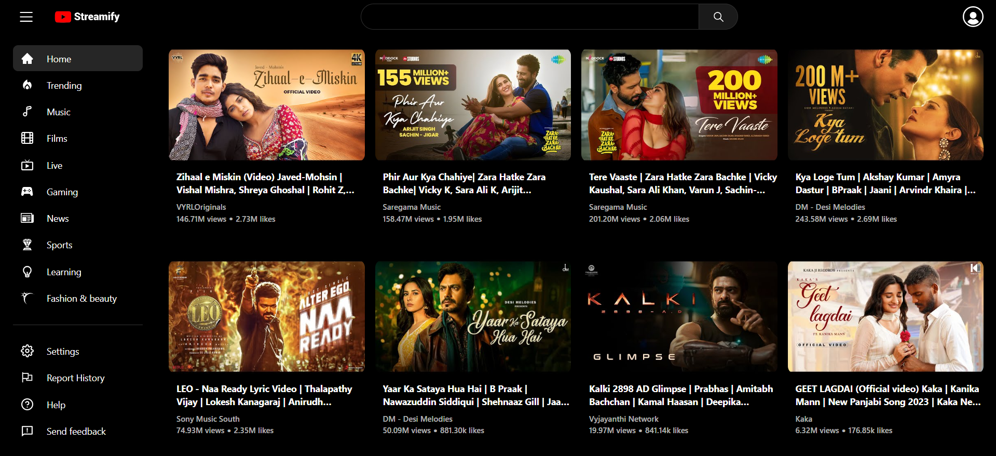This screenshot has height=456, width=996.
Task: Open the user profile avatar icon
Action: click(973, 17)
